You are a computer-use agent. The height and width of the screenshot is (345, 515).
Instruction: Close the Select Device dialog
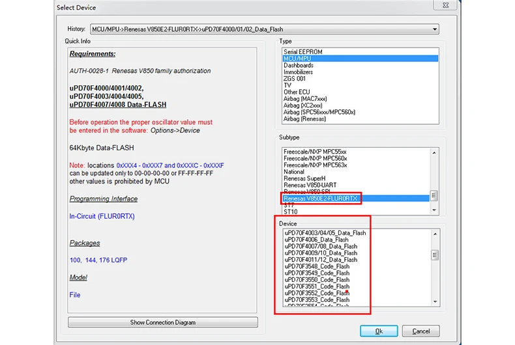tap(445, 5)
